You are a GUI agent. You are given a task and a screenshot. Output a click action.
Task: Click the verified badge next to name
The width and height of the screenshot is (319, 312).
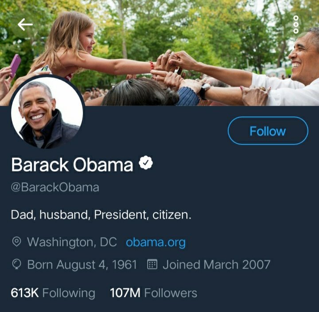(x=146, y=162)
